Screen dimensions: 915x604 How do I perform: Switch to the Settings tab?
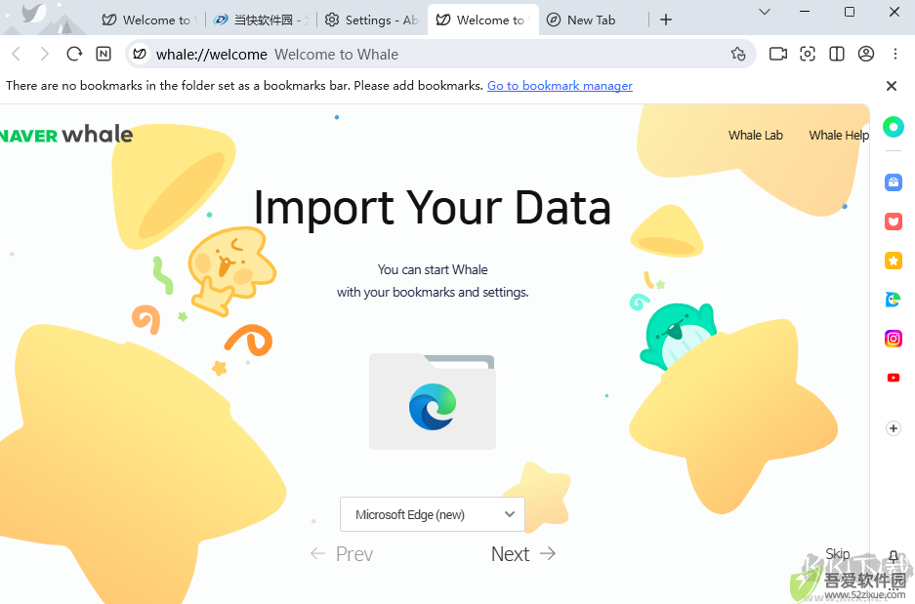pos(372,20)
